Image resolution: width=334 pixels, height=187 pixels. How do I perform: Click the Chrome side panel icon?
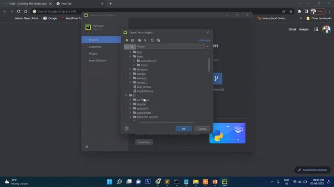coord(306,11)
